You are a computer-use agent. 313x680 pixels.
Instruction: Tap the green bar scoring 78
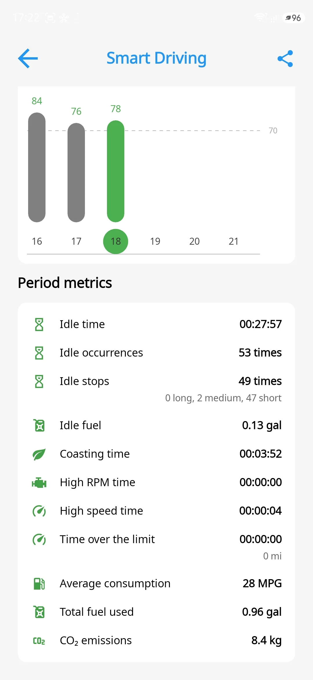[x=116, y=171]
